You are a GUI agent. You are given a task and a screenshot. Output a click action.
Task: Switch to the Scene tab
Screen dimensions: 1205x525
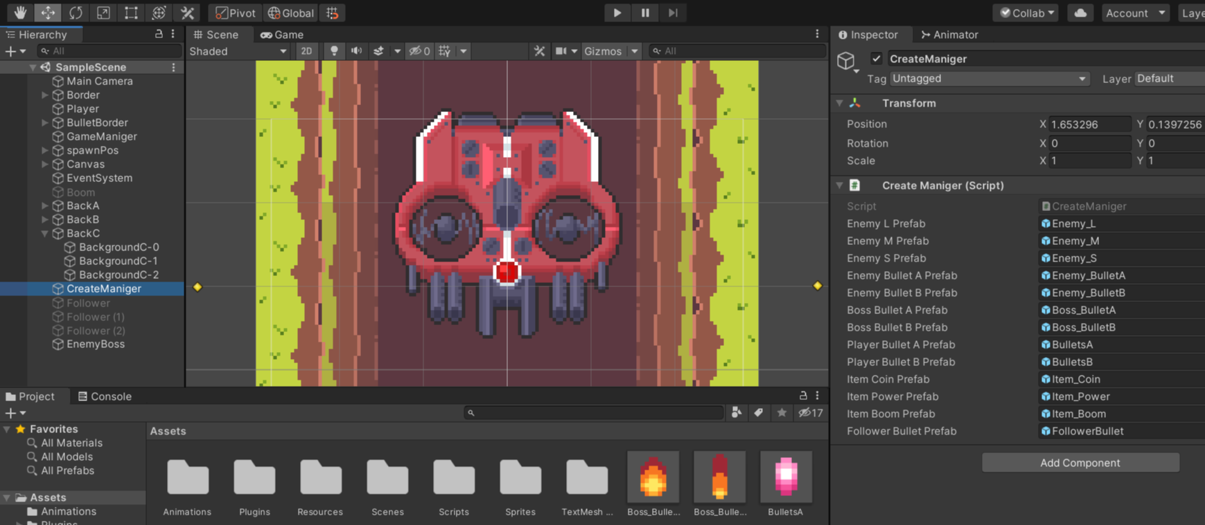(216, 34)
